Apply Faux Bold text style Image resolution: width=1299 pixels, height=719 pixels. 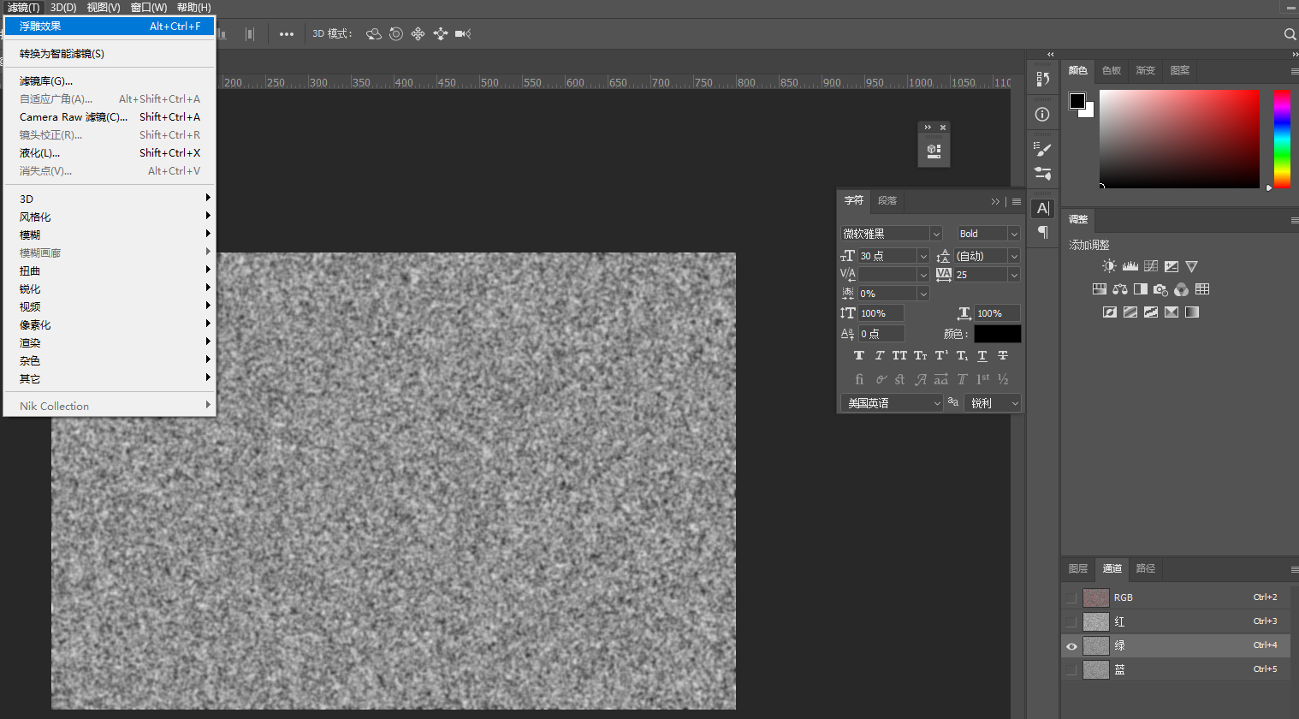[x=859, y=356]
